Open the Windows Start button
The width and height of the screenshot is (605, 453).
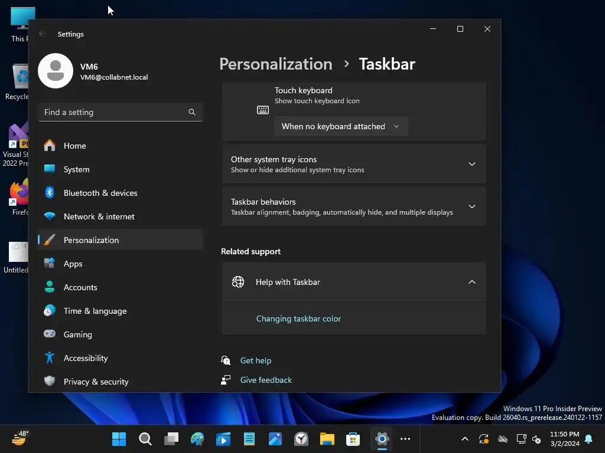coord(119,439)
